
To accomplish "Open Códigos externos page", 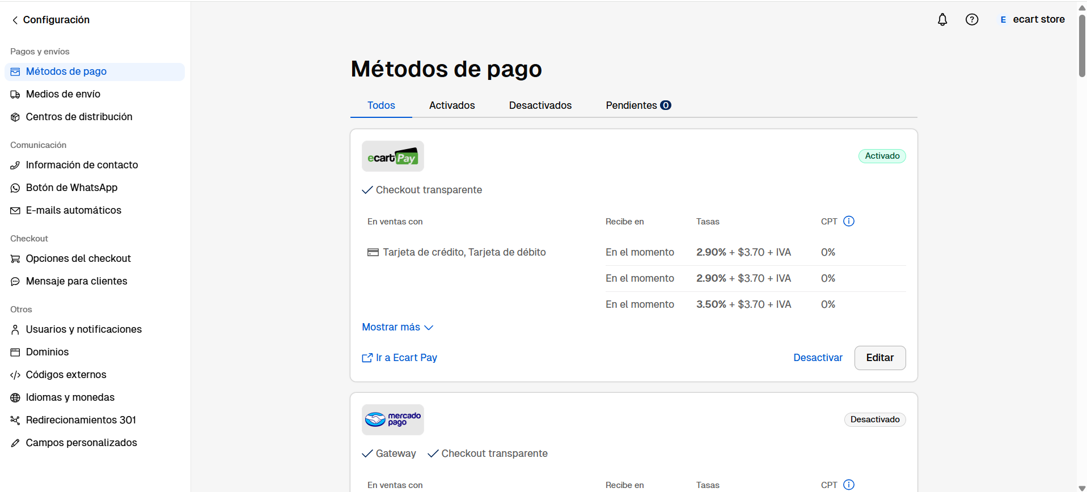I will (95, 375).
